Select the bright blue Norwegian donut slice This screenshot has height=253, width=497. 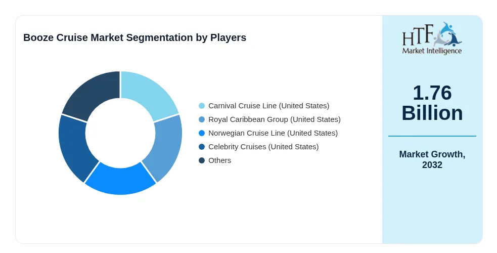pos(120,180)
